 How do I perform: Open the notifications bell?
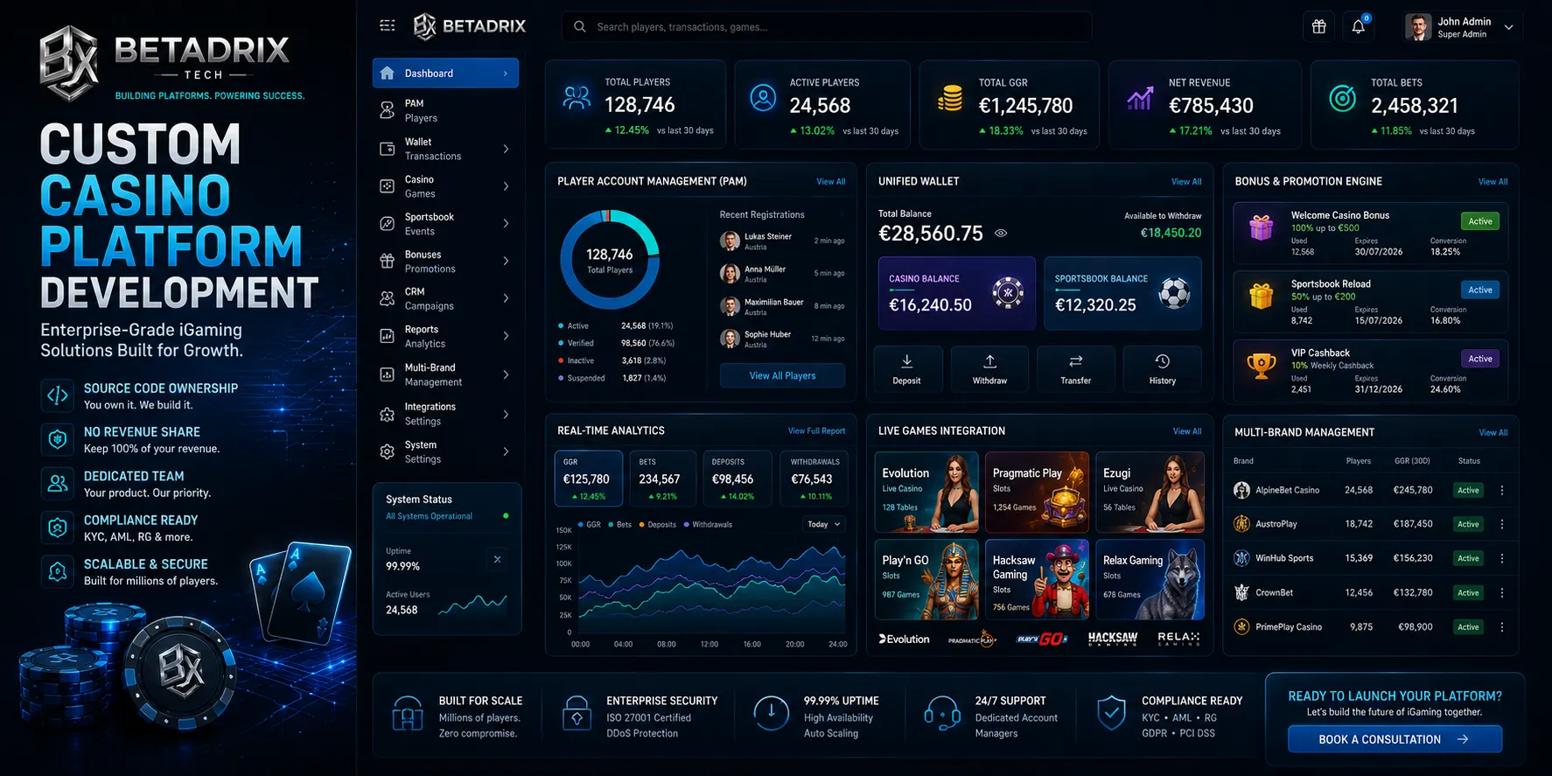[1359, 27]
